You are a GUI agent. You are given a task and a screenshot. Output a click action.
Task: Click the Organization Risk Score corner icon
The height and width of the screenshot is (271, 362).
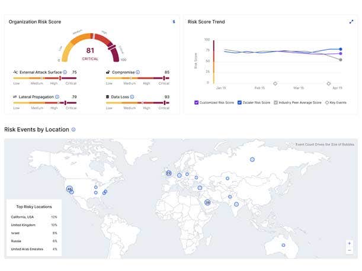tap(174, 22)
